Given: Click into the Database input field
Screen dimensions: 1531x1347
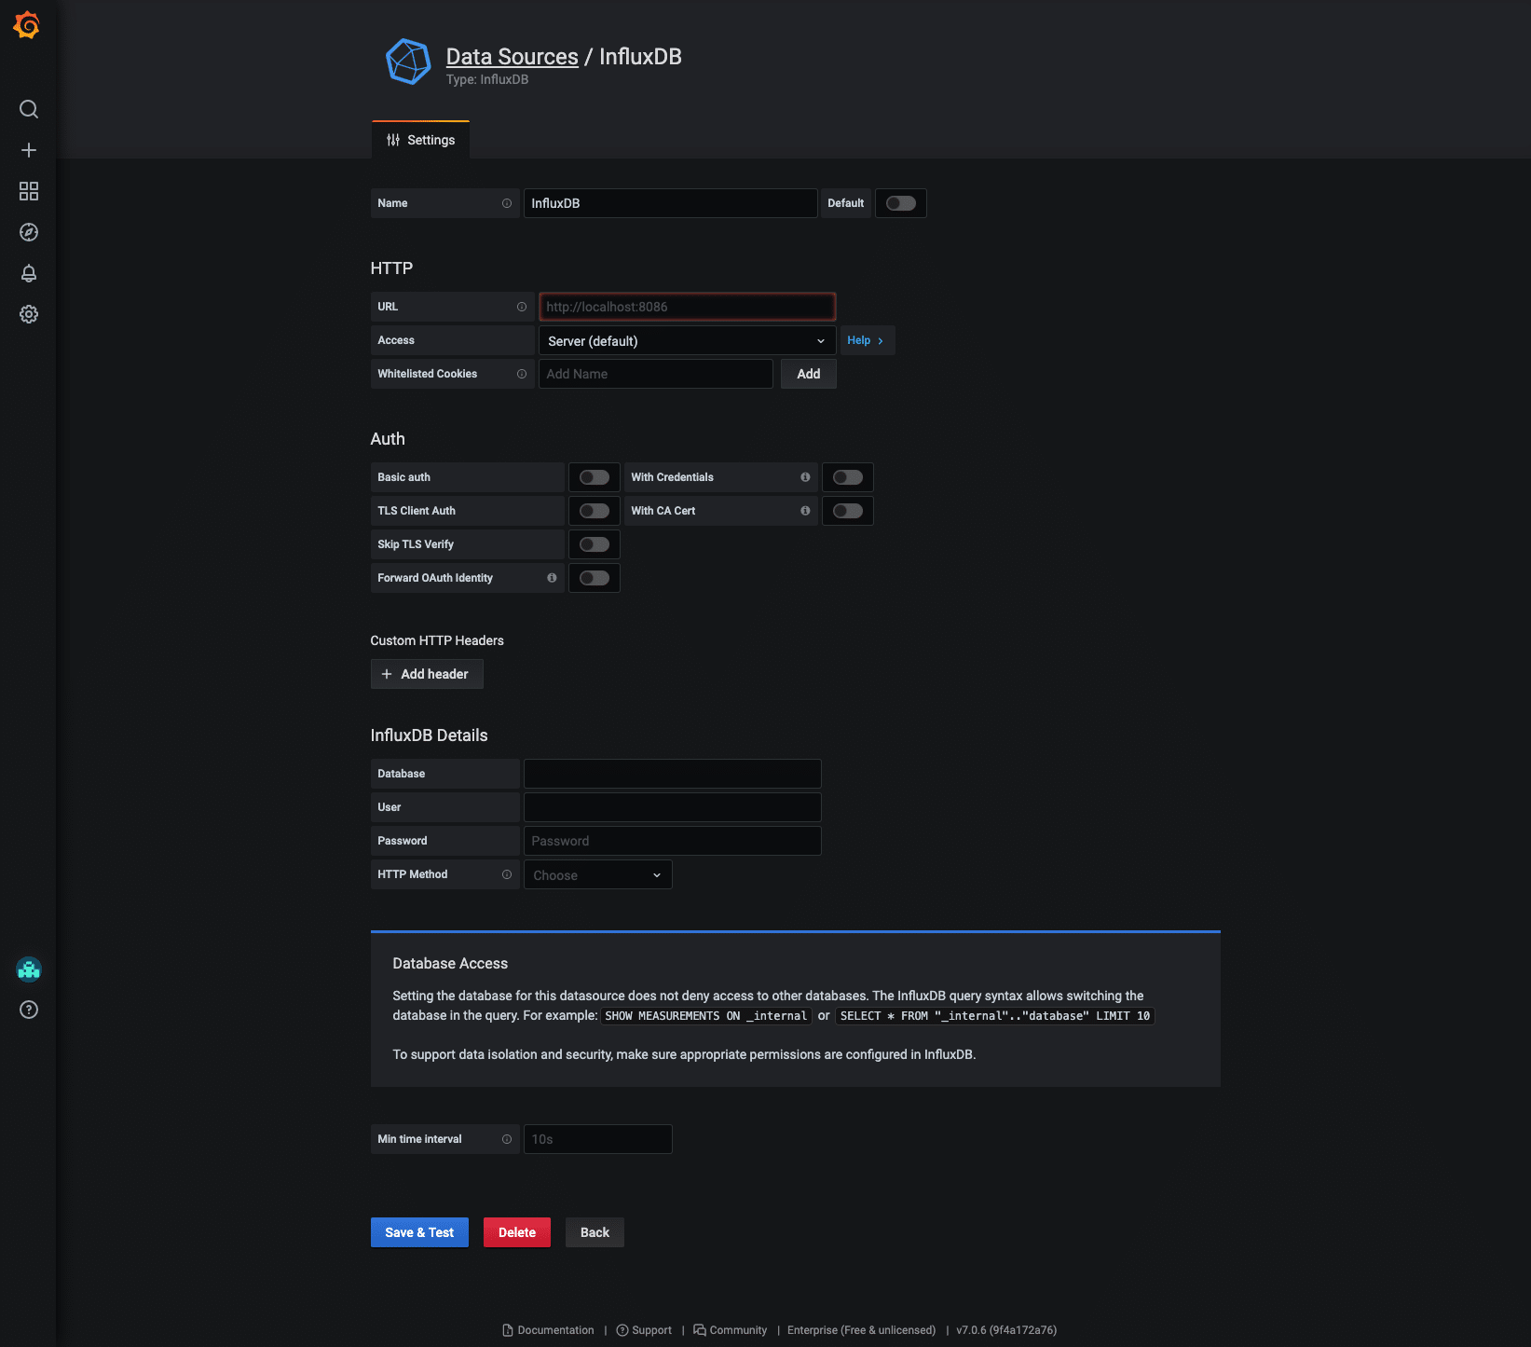Looking at the screenshot, I should tap(672, 773).
